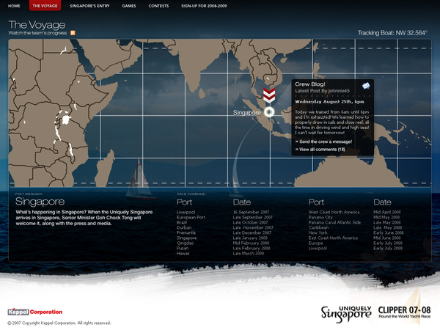Click the Crew Blog! heading
440x330 pixels.
tap(310, 84)
